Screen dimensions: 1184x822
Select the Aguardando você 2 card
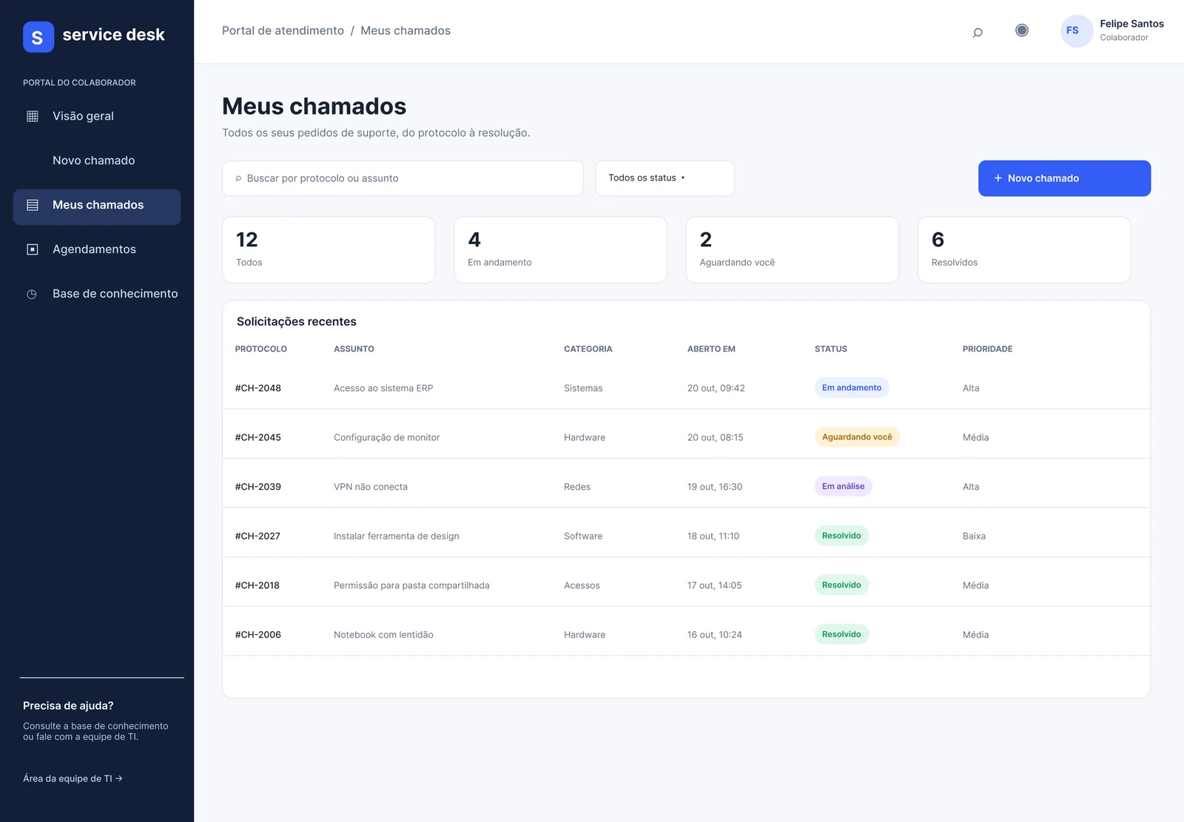(x=792, y=250)
